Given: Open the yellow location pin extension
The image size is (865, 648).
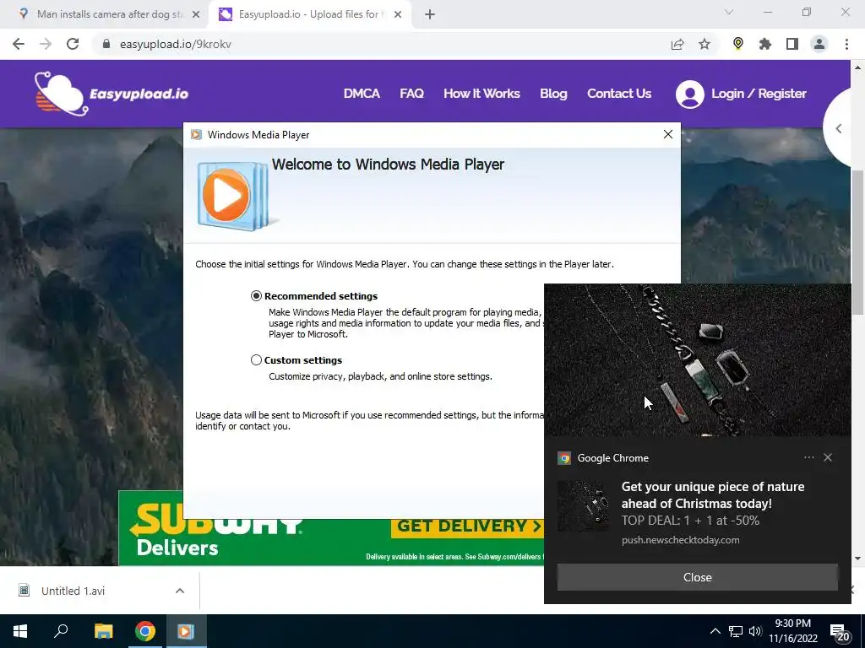Looking at the screenshot, I should tap(738, 44).
